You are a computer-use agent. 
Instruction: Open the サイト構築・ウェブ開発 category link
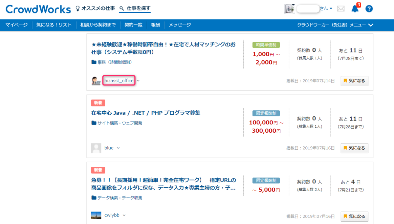point(120,123)
